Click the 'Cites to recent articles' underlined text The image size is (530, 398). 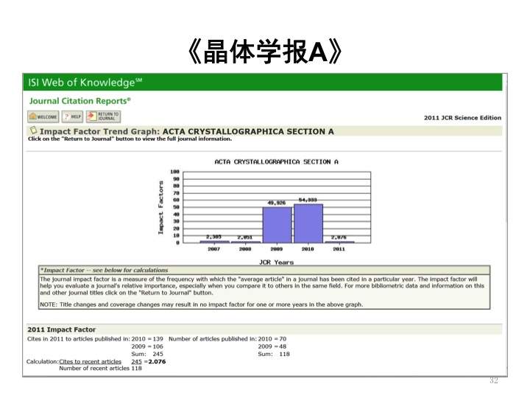[x=91, y=361]
